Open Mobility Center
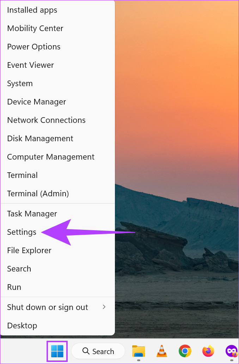The image size is (239, 364). point(57,28)
